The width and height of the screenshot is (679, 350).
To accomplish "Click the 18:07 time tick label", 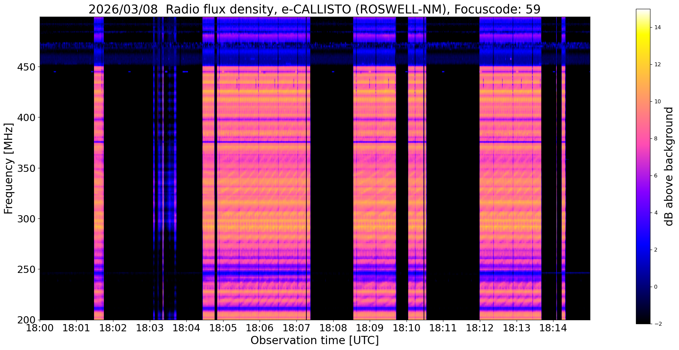I will 297,328.
